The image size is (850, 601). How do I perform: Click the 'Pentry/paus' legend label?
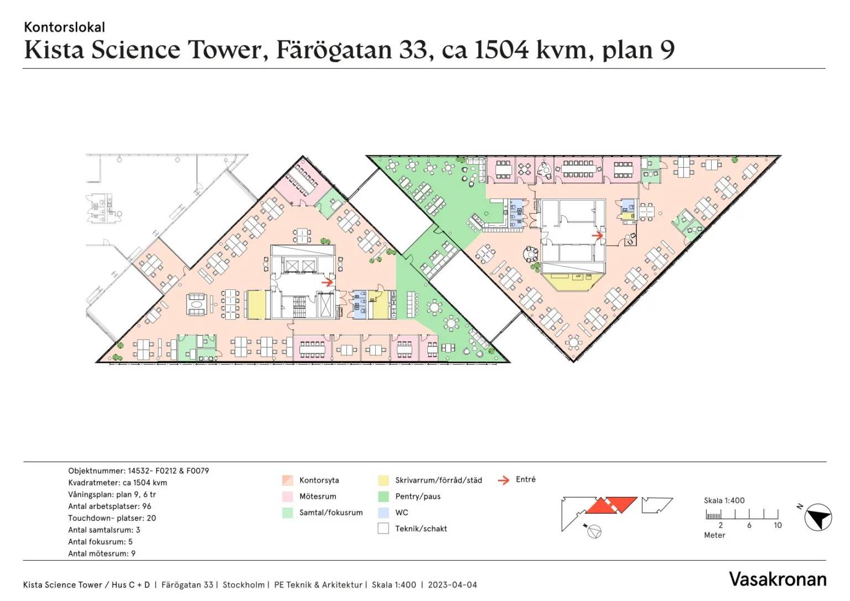pos(418,496)
